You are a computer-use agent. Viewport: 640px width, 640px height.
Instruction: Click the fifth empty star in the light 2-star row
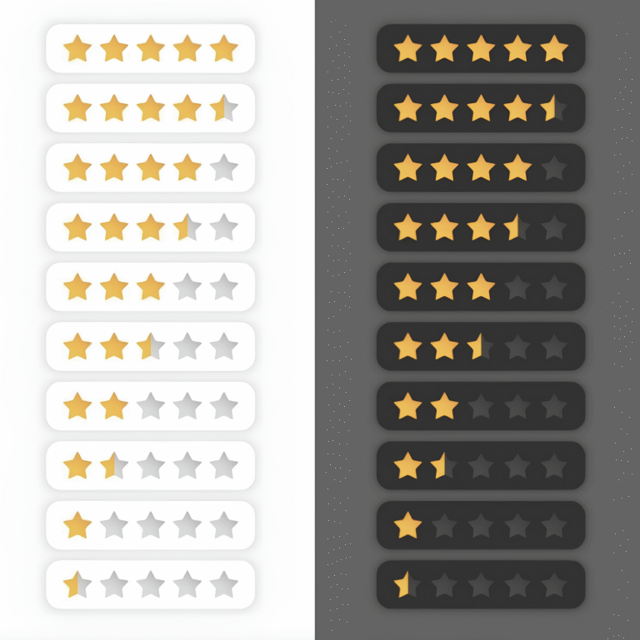pyautogui.click(x=223, y=406)
